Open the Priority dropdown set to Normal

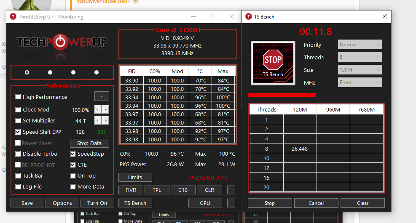tap(360, 45)
